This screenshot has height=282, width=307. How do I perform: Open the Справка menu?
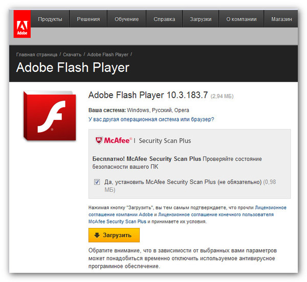click(164, 19)
